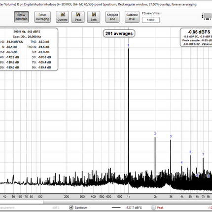Click the Reset averaging button
The height and width of the screenshot is (212, 212).
click(x=42, y=17)
